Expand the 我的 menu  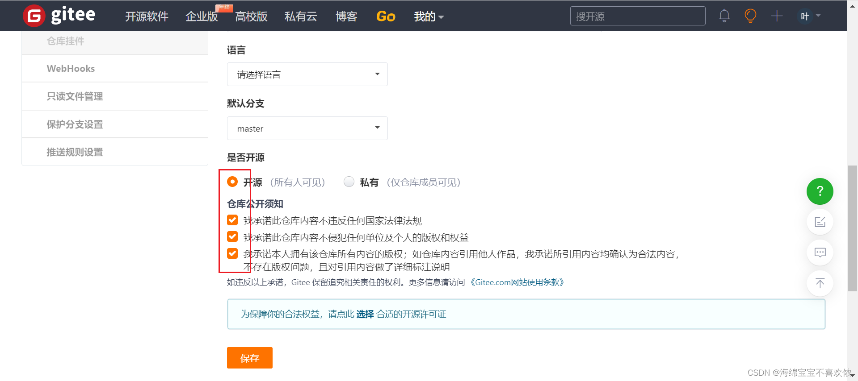[429, 17]
